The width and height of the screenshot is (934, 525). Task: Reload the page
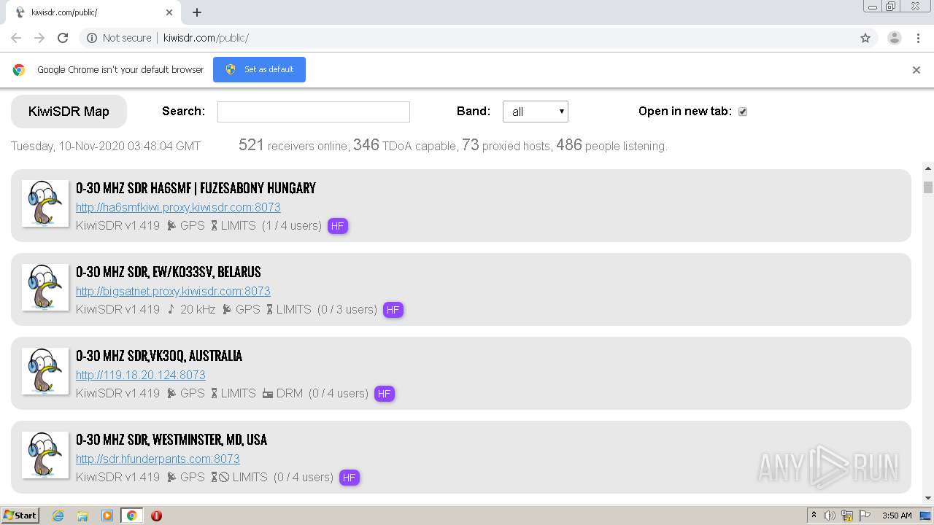[63, 38]
